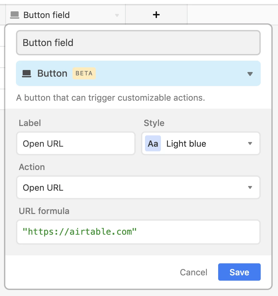Save the button field configuration
This screenshot has width=278, height=296.
pos(239,272)
